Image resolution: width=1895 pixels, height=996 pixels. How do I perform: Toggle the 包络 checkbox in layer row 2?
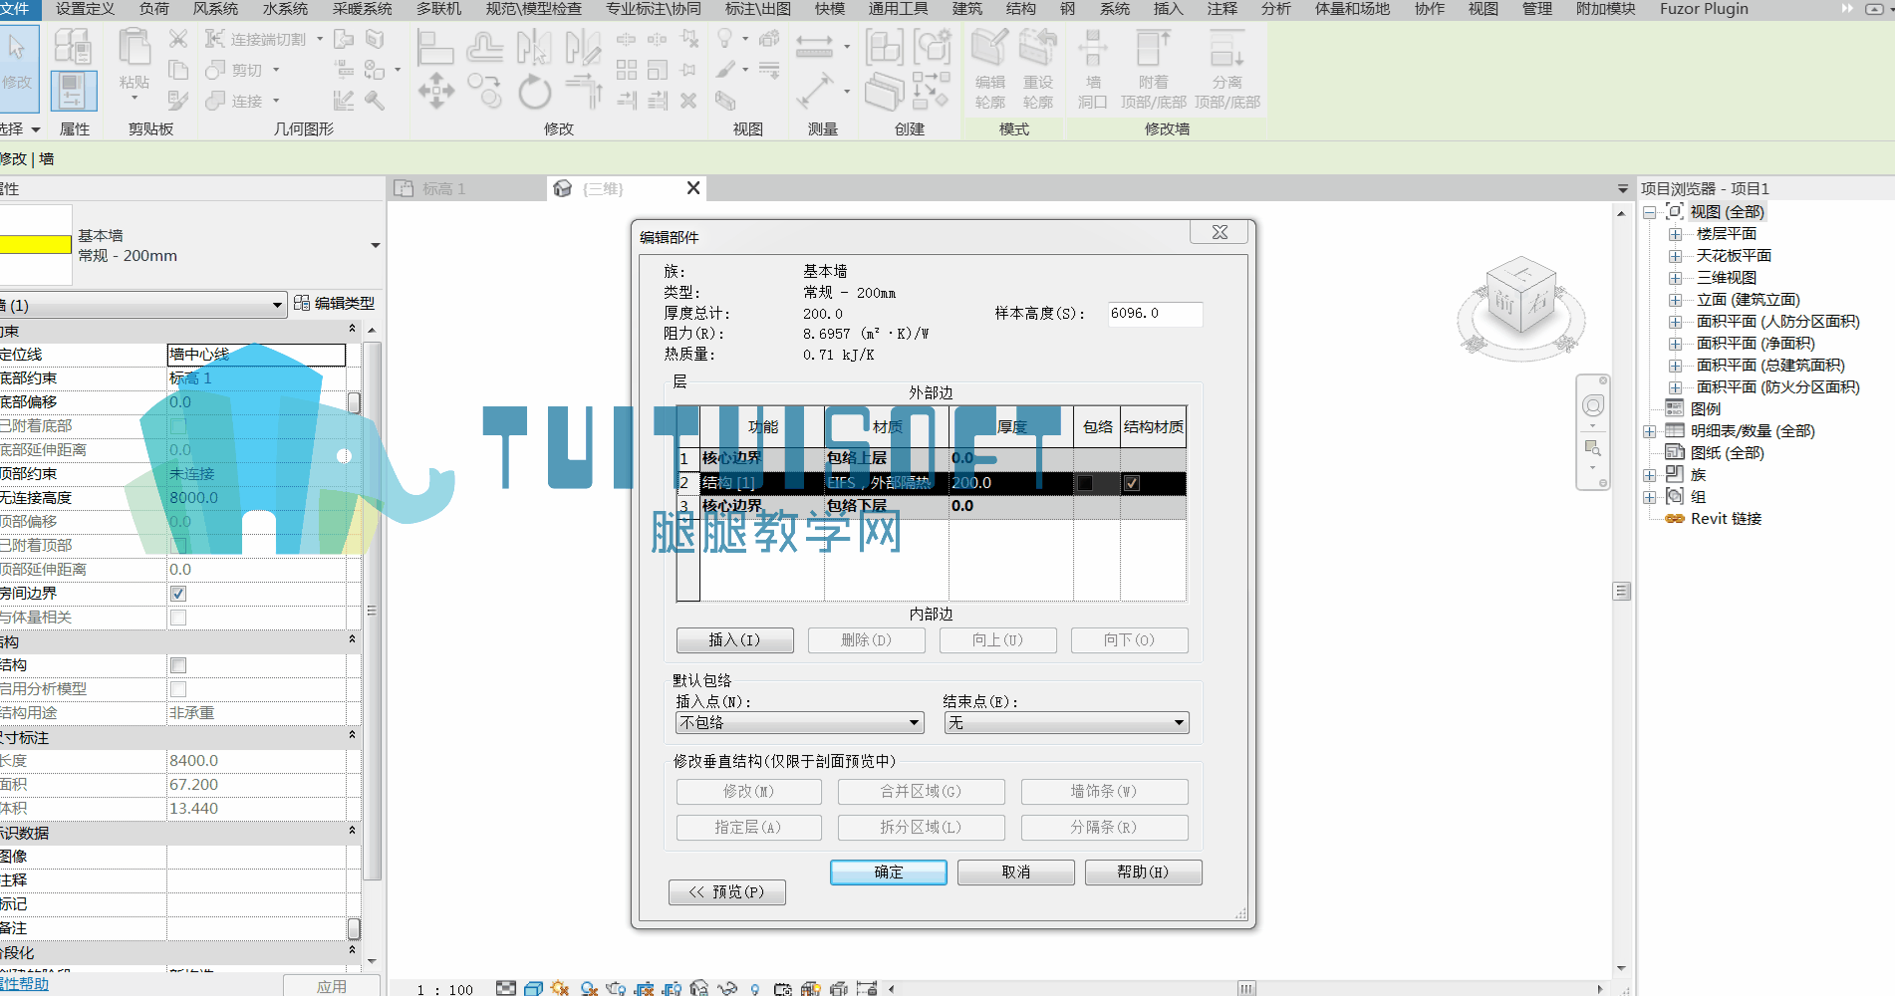click(x=1085, y=483)
